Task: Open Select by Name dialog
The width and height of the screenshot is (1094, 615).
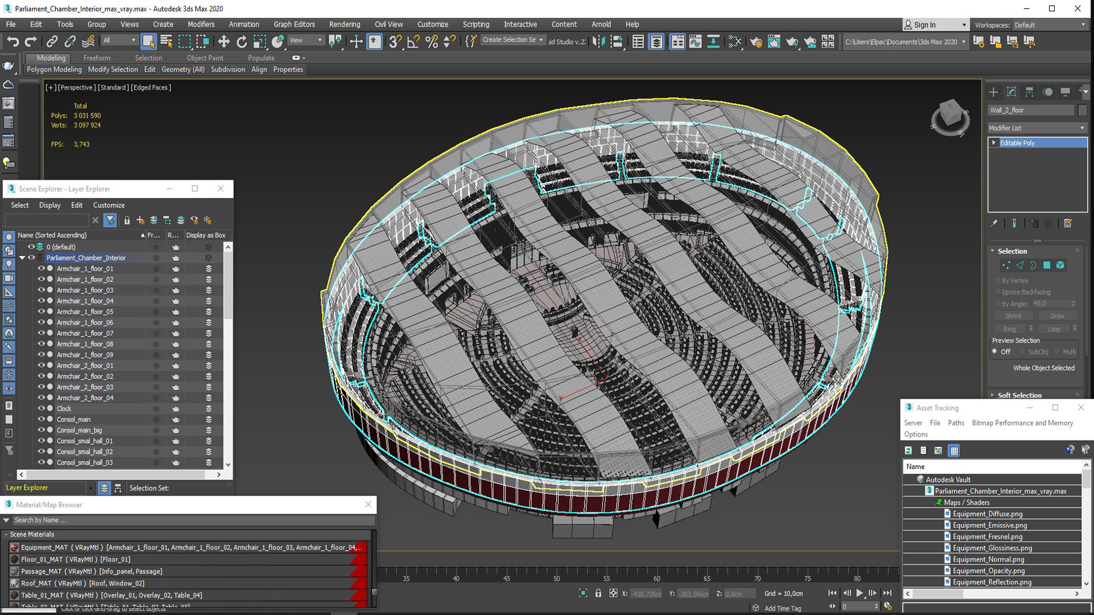Action: coord(166,42)
